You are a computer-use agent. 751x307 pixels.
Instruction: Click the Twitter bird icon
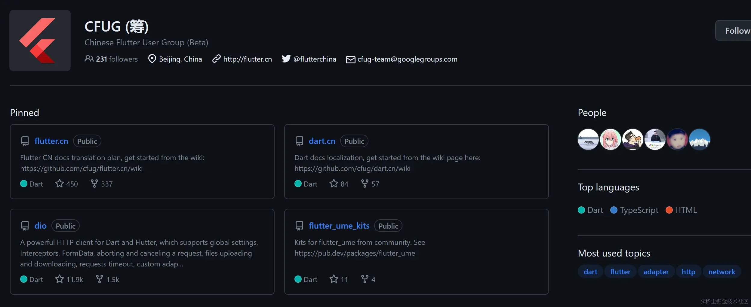[286, 59]
